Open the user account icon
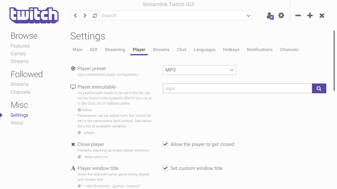Image resolution: width=337 pixels, height=189 pixels. click(270, 16)
